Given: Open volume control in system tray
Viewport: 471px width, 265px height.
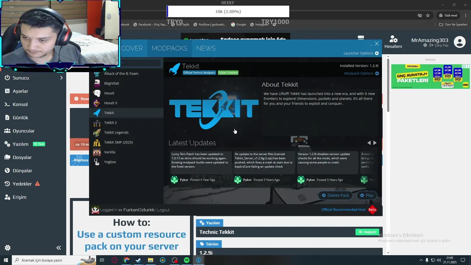Looking at the screenshot, I should [x=439, y=260].
